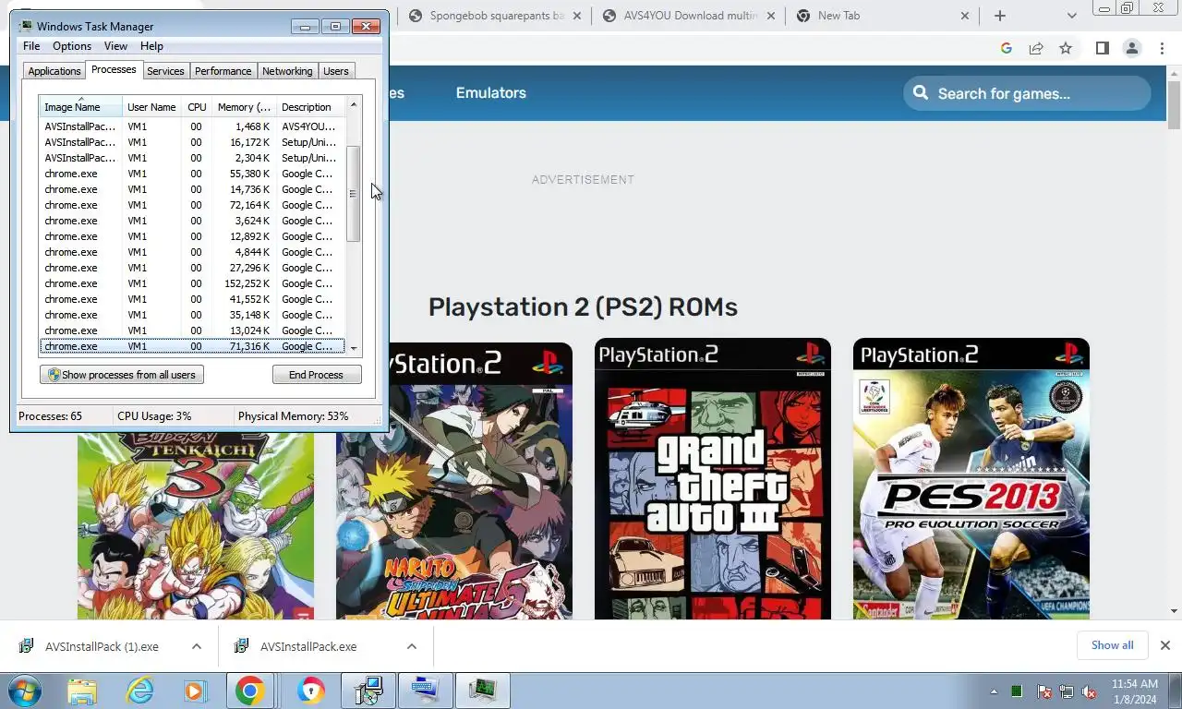Sort processes by Memory column header
Image resolution: width=1182 pixels, height=709 pixels.
tap(244, 107)
